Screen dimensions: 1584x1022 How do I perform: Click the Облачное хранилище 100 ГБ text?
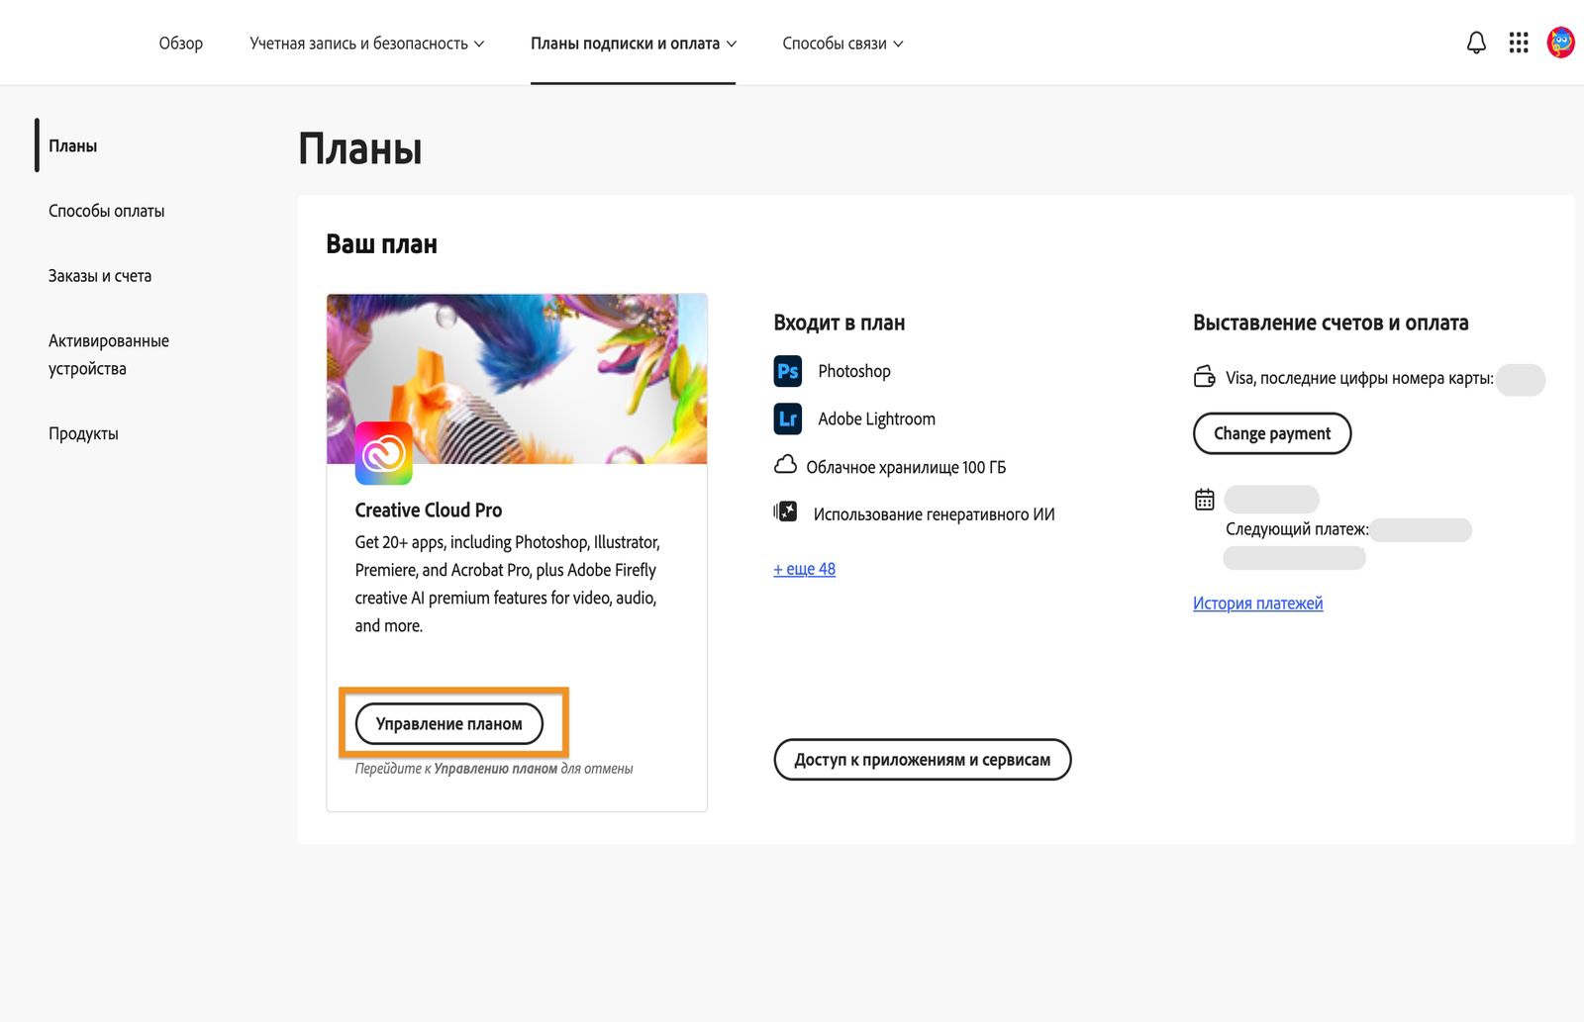click(x=906, y=467)
